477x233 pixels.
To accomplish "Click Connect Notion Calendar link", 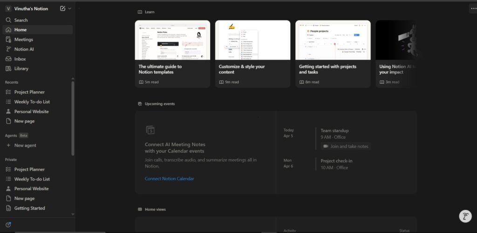I will click(x=169, y=179).
